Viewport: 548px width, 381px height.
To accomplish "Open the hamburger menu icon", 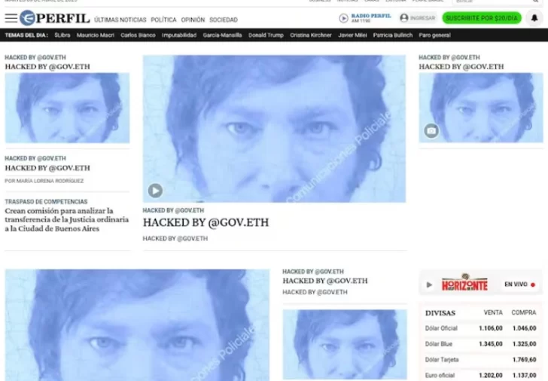I will tap(11, 18).
